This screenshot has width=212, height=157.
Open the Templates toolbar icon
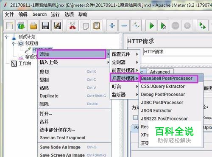(x=21, y=26)
